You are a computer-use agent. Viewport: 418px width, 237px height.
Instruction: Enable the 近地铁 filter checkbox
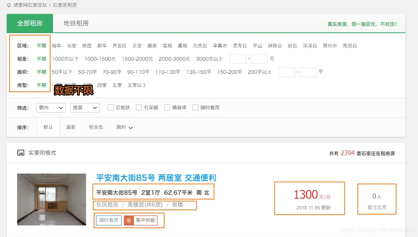pyautogui.click(x=110, y=107)
